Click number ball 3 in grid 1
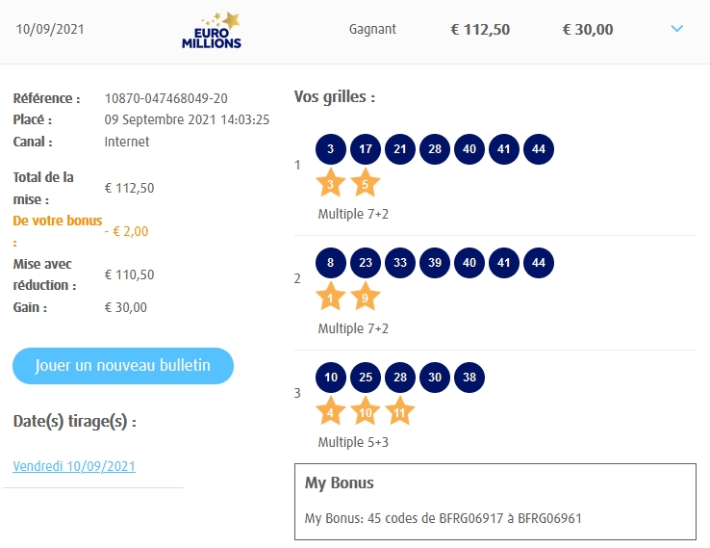The height and width of the screenshot is (548, 710). pos(331,149)
